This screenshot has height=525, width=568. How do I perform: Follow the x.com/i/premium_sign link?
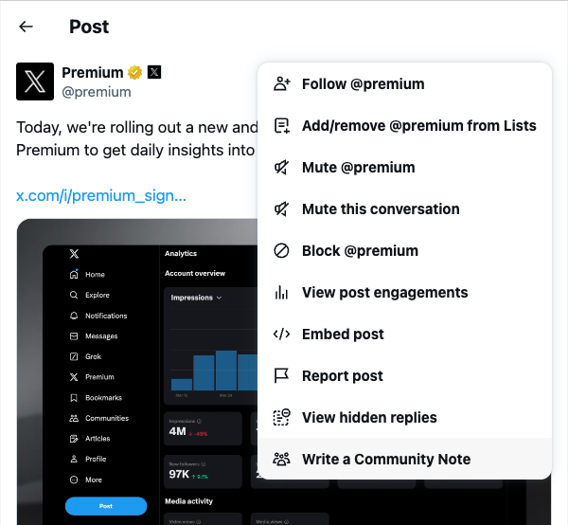[101, 195]
